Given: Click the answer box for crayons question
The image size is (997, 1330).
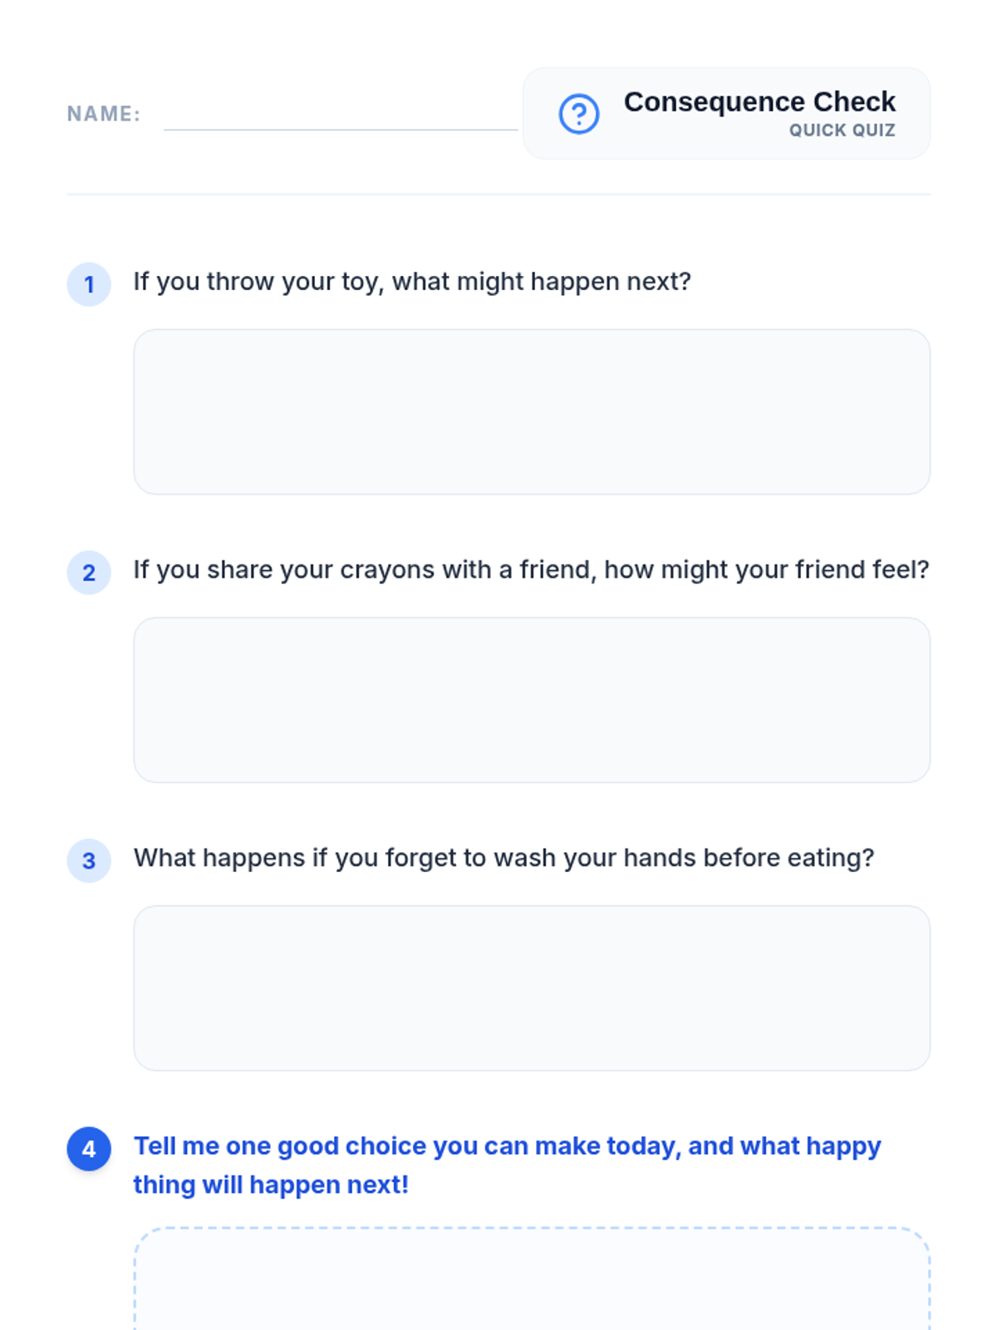Looking at the screenshot, I should pos(532,700).
